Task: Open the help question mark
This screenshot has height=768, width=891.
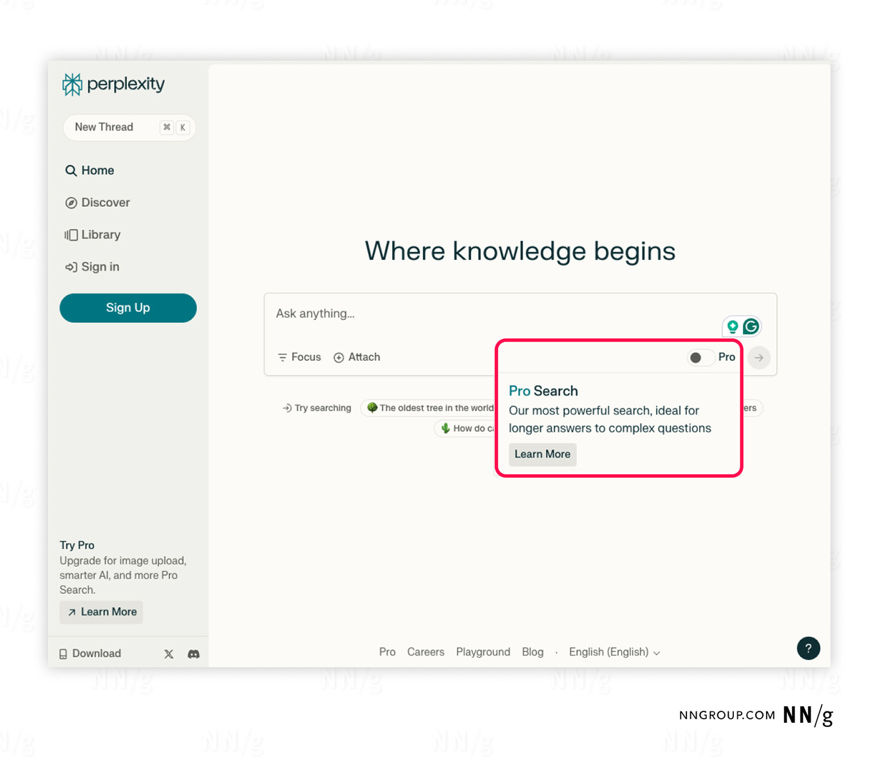Action: click(x=809, y=648)
